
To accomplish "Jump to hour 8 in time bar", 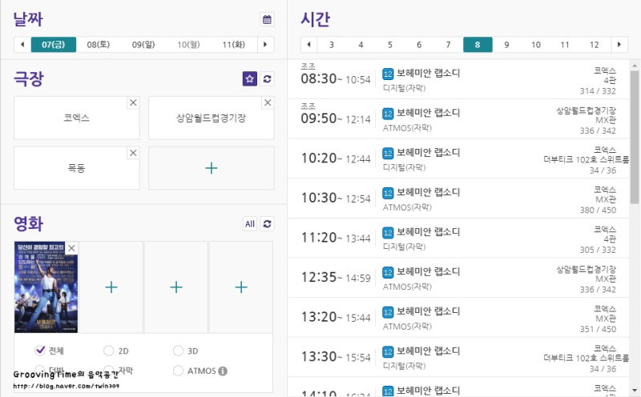I will pyautogui.click(x=478, y=45).
